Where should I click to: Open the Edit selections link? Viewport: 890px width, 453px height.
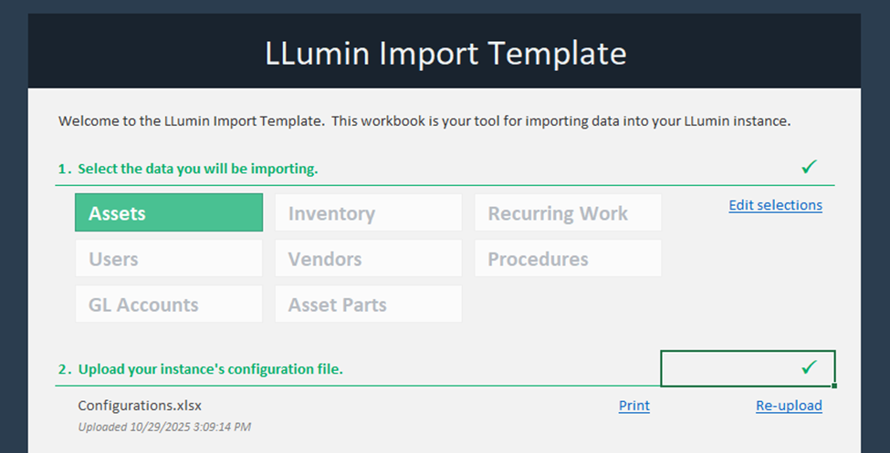(x=775, y=205)
